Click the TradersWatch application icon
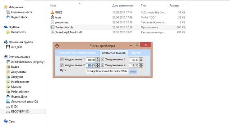The image size is (230, 129). coord(52,27)
